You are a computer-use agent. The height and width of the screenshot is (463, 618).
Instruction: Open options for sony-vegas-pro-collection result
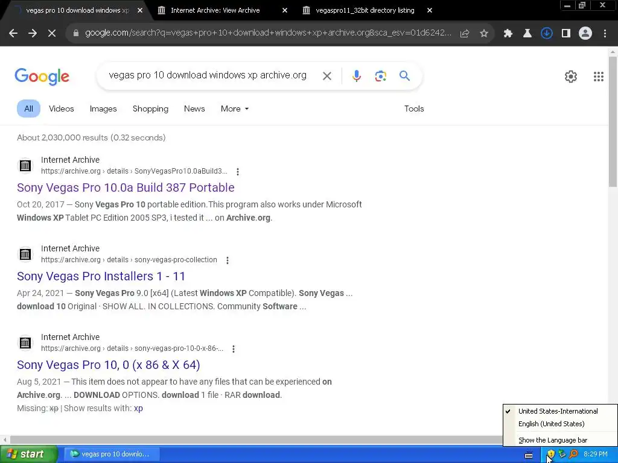coord(228,260)
